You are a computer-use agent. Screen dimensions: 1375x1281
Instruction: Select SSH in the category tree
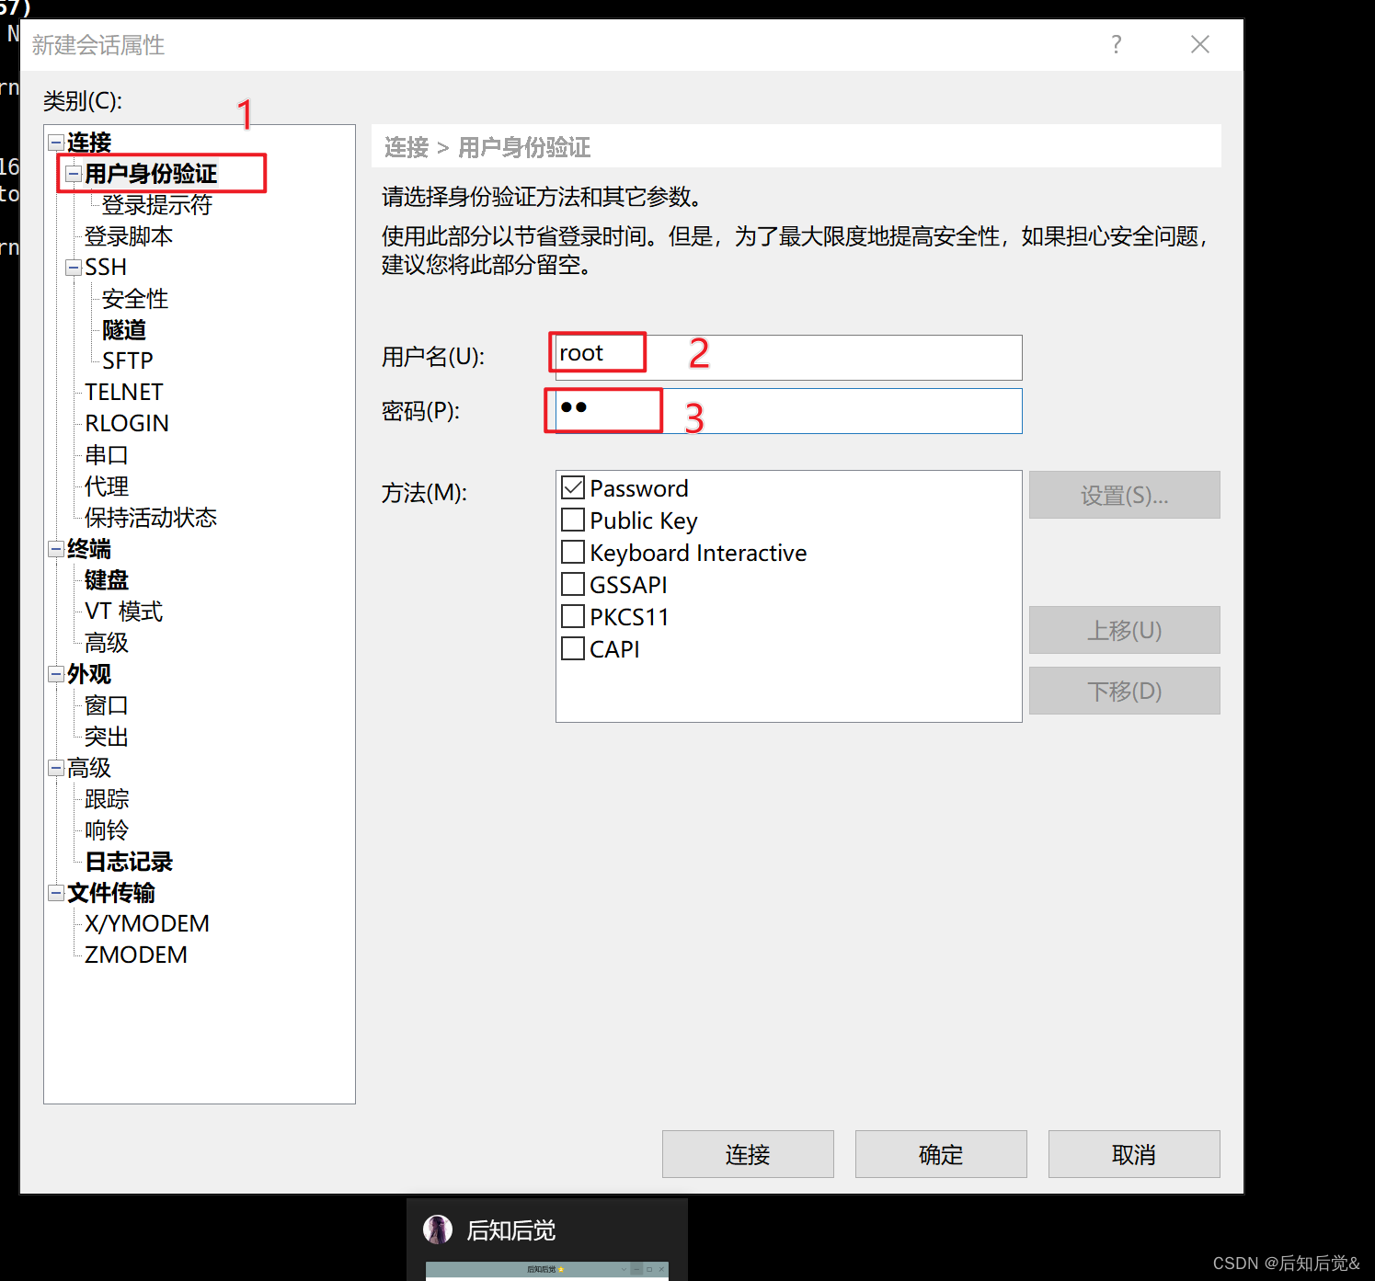coord(106,268)
